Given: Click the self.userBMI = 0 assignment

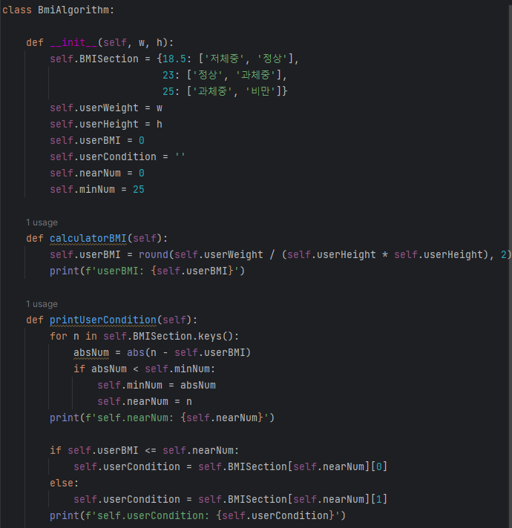Looking at the screenshot, I should (x=97, y=140).
